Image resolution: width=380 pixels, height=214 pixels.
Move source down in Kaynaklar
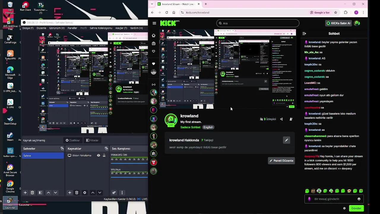click(100, 193)
